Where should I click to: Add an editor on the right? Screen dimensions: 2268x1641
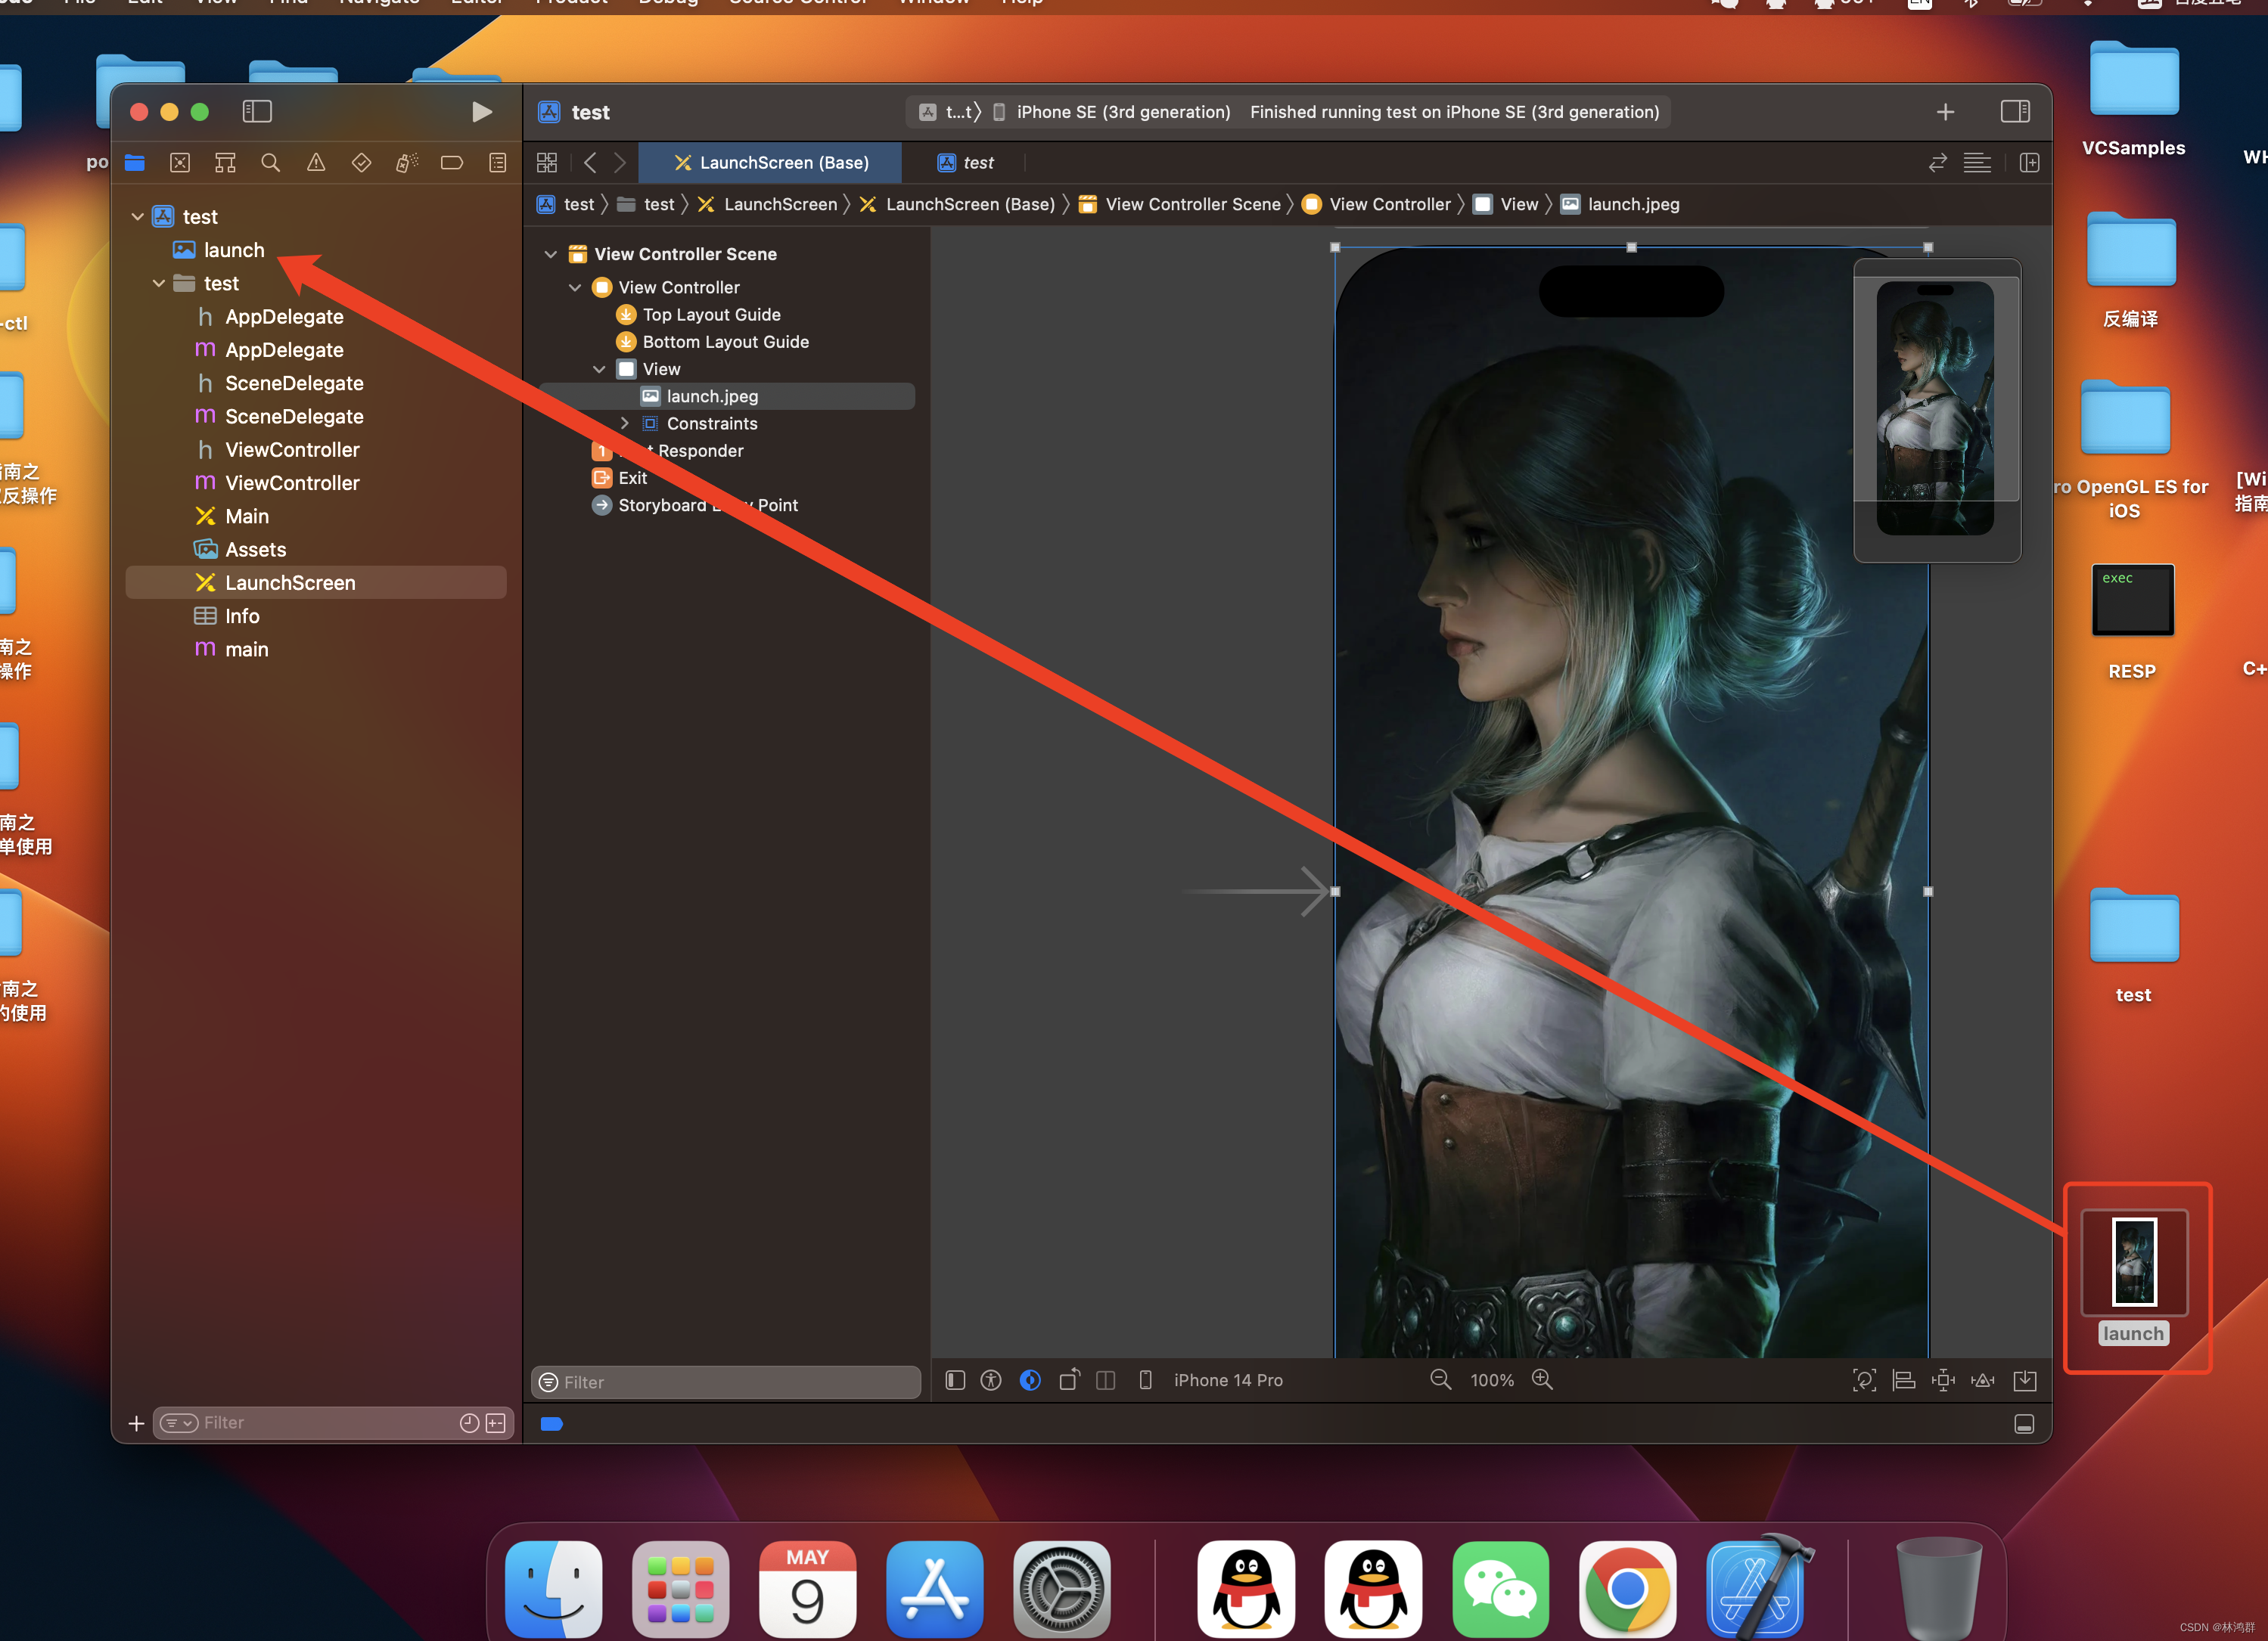(2029, 163)
